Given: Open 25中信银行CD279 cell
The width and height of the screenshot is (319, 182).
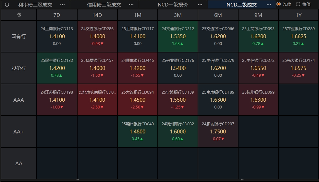Looking at the screenshot, I should (x=218, y=68).
